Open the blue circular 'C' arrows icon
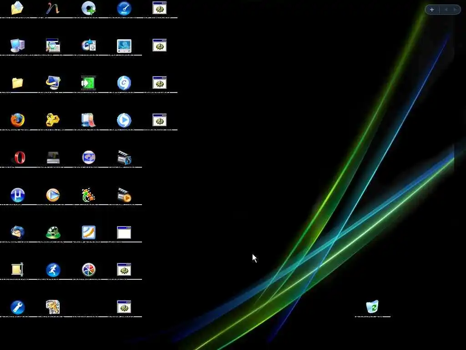This screenshot has height=350, width=466. tap(124, 83)
